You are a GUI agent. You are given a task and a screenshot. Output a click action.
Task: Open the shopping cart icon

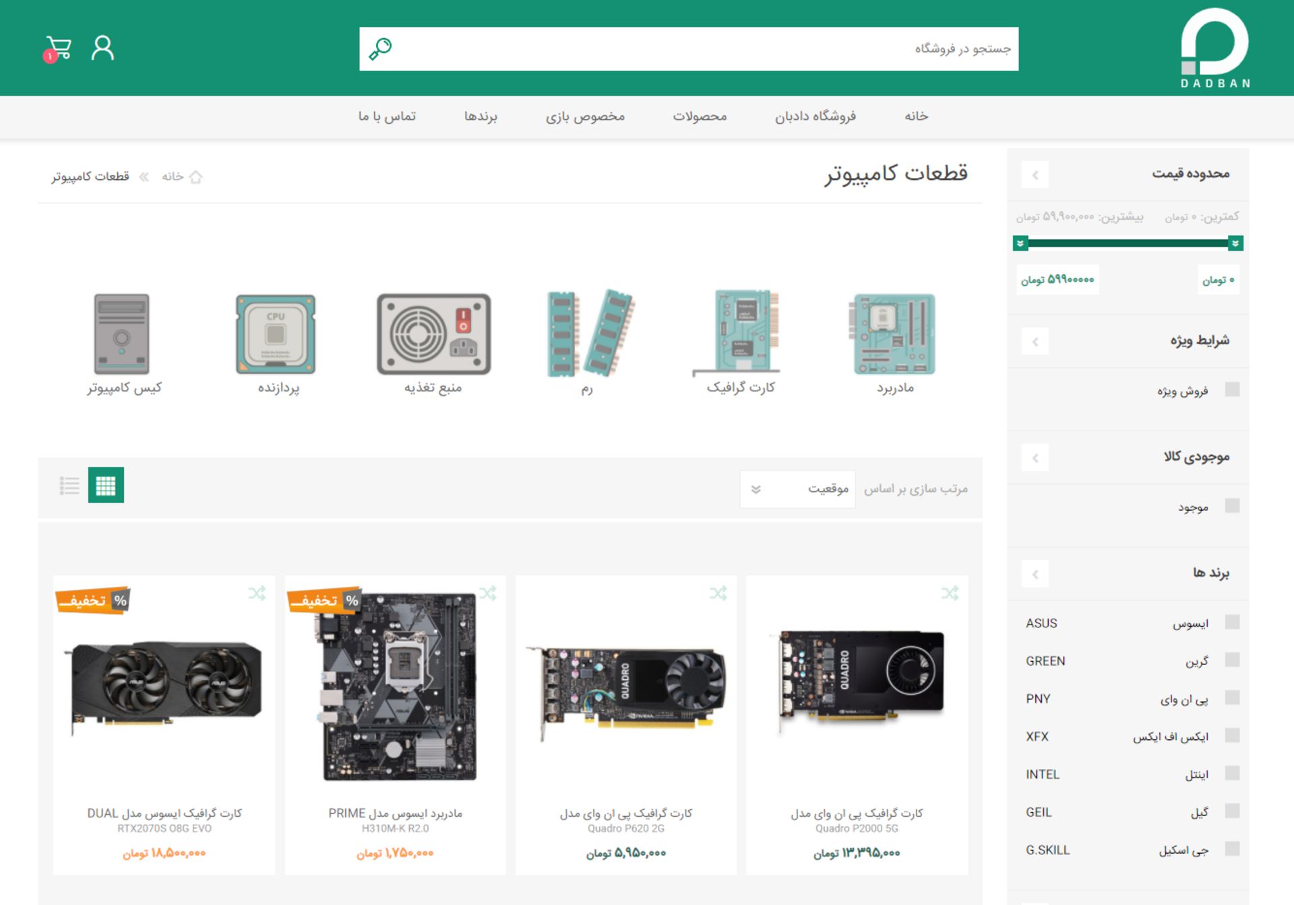click(x=58, y=49)
